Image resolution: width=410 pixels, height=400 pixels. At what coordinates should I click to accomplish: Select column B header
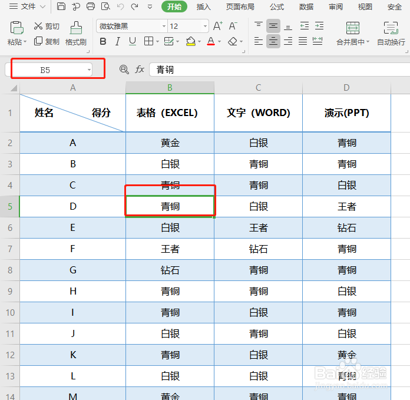point(170,88)
